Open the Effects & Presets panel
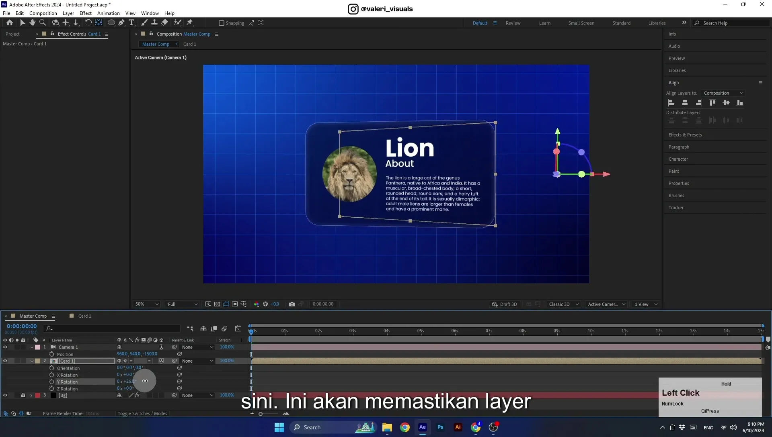Image resolution: width=772 pixels, height=437 pixels. [685, 135]
